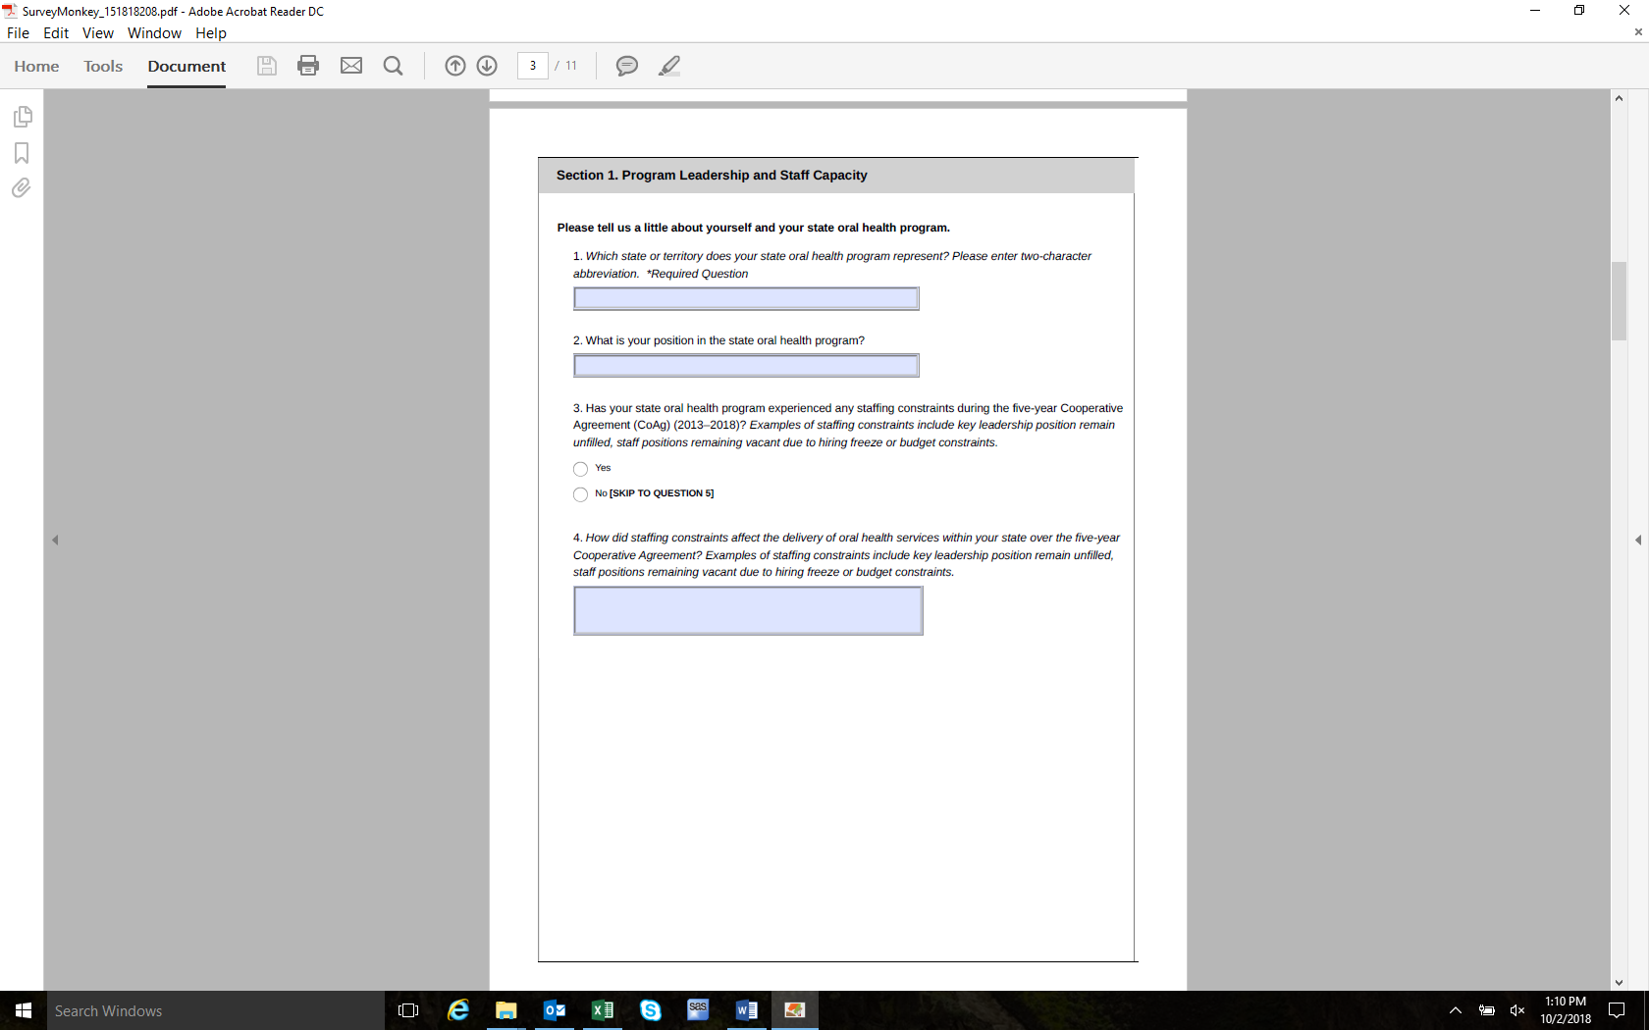This screenshot has height=1030, width=1649.
Task: Select the No radio button for question 3
Action: [x=581, y=494]
